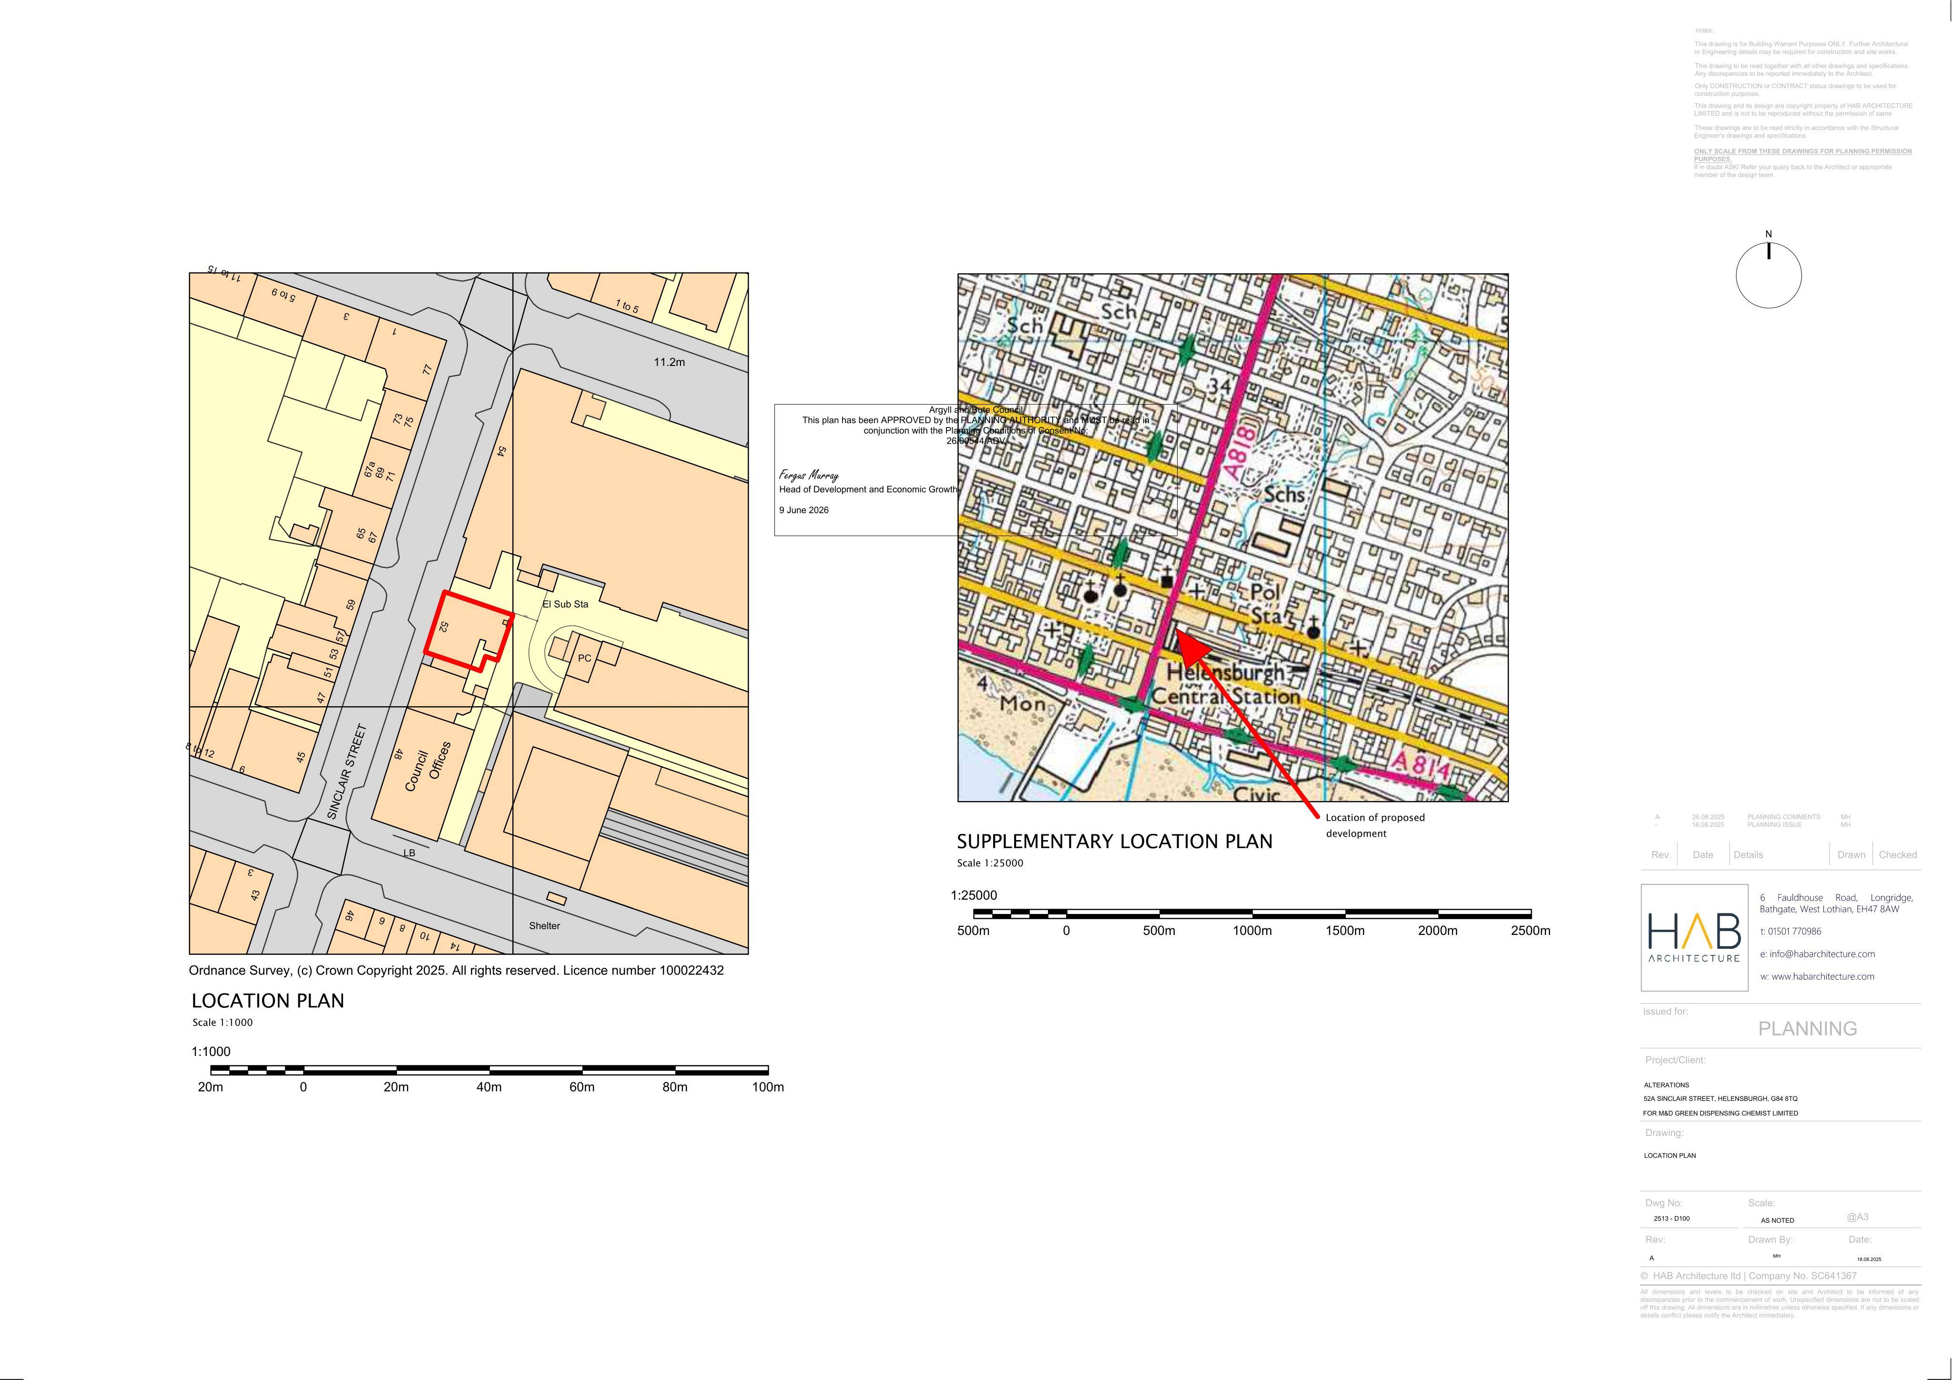Click the HAB Architecture logo

1694,938
